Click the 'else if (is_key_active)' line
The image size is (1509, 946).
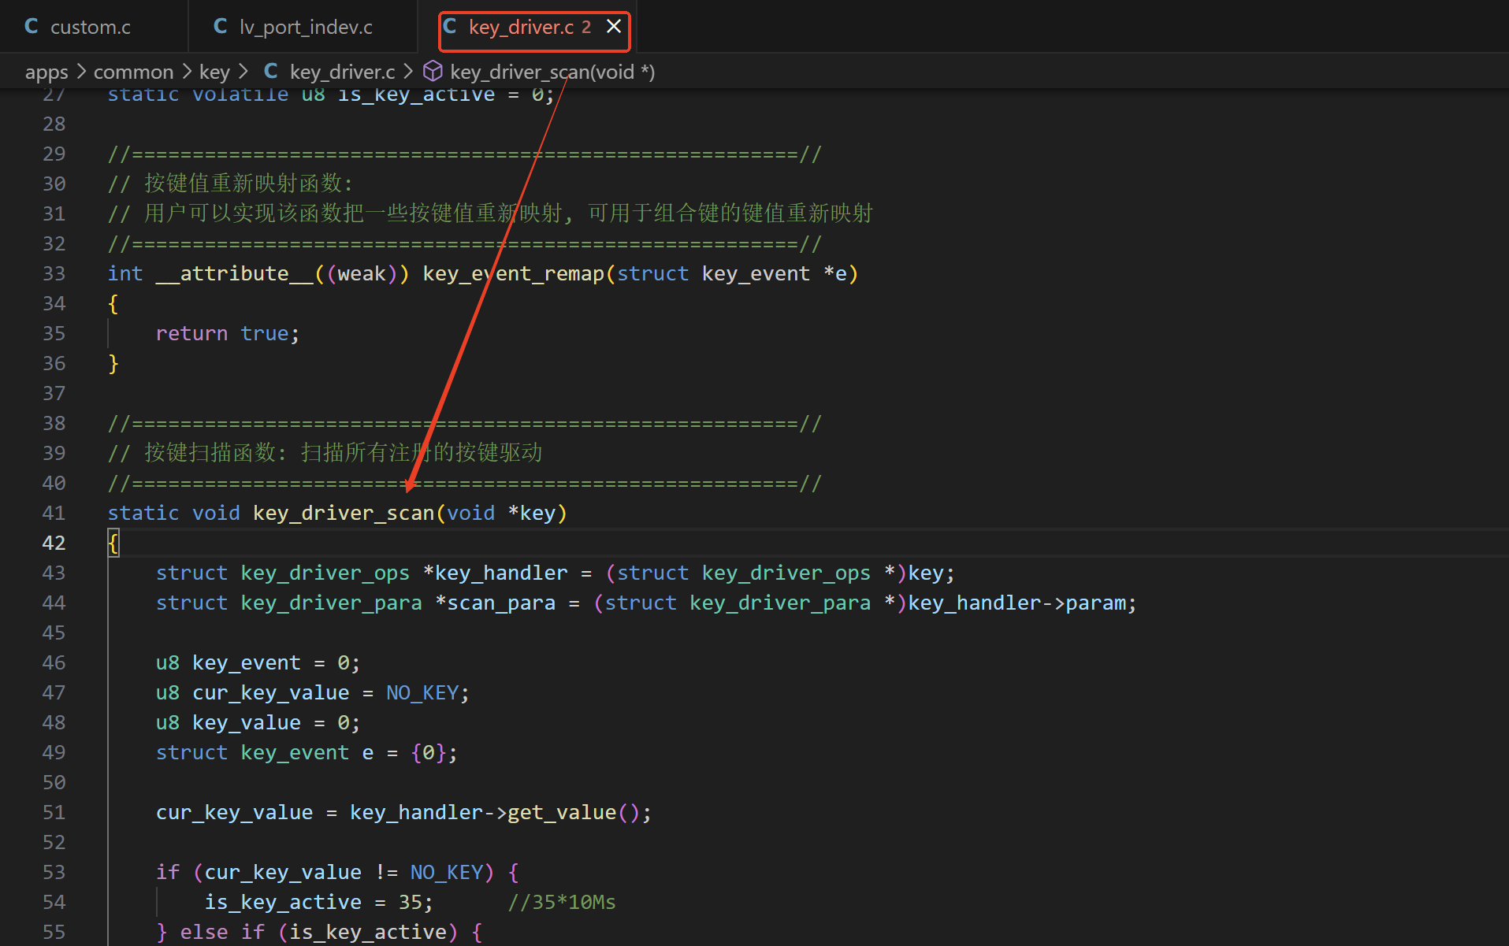click(x=318, y=932)
